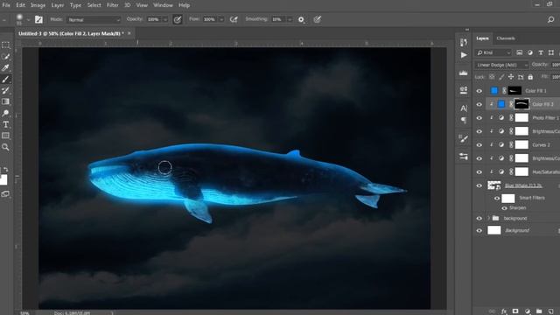Add layer style with fx icon

(504, 311)
